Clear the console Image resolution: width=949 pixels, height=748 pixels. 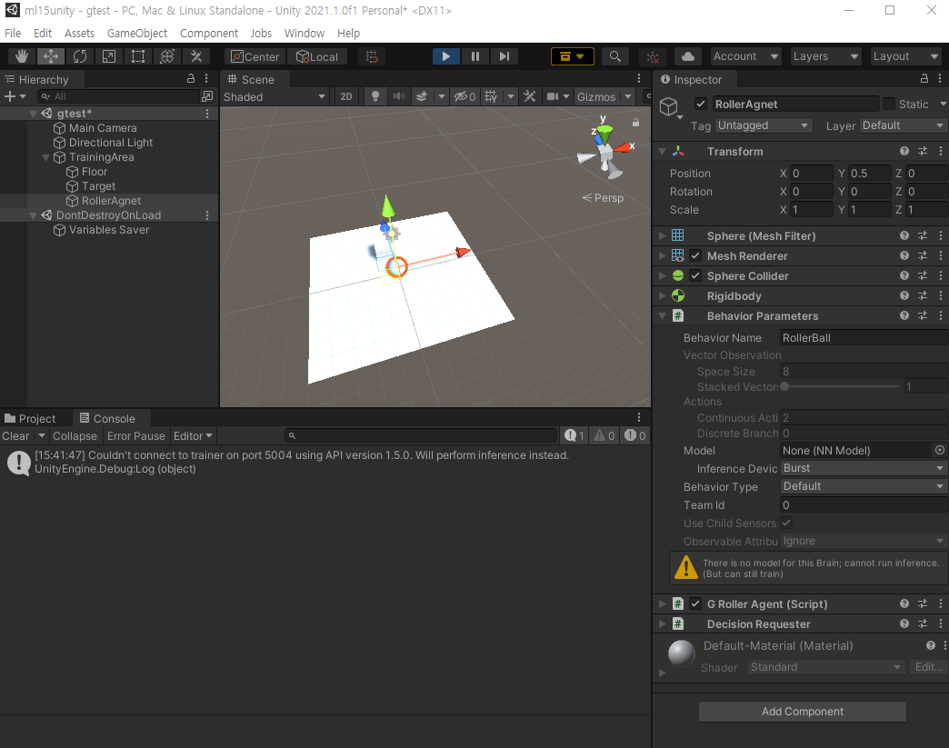(x=15, y=435)
